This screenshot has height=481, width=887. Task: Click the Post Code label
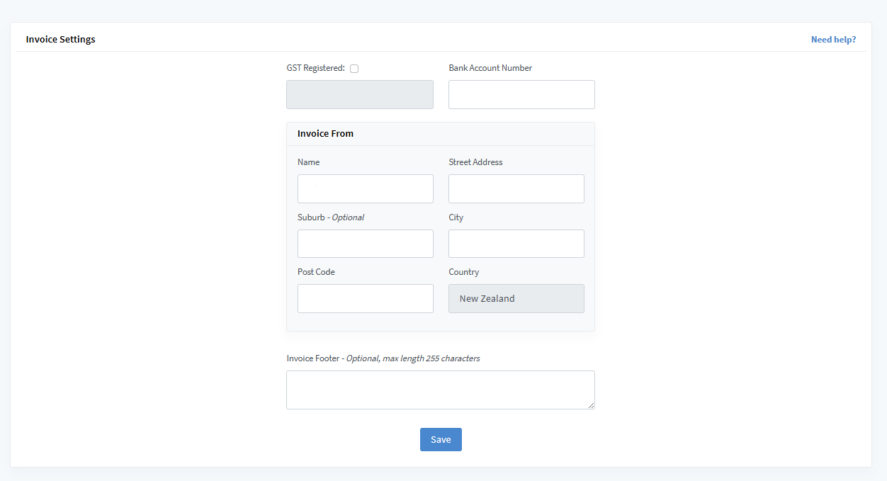[316, 272]
